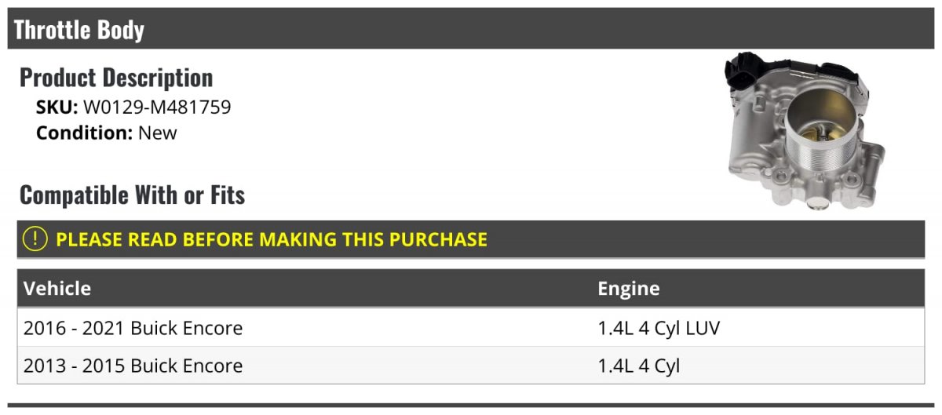Click the Engine column header
The image size is (942, 415).
[629, 289]
